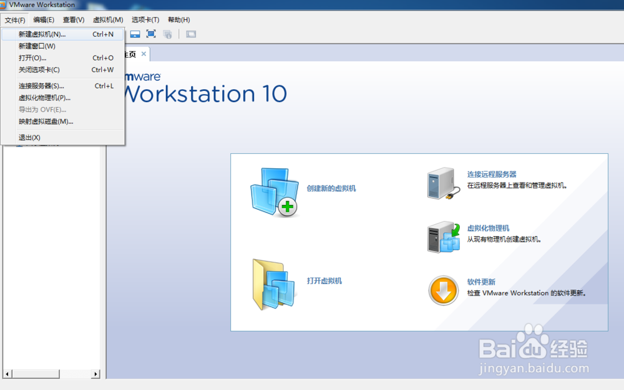Click the 创建新的虚拟机 link
The width and height of the screenshot is (624, 390).
(x=331, y=188)
